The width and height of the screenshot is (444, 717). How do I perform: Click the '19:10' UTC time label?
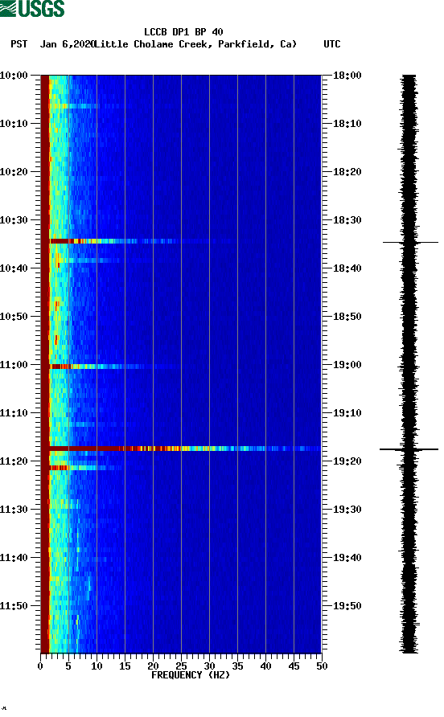(347, 413)
